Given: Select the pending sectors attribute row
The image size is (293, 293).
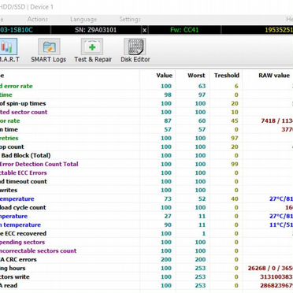Looking at the screenshot, I should (146, 242).
